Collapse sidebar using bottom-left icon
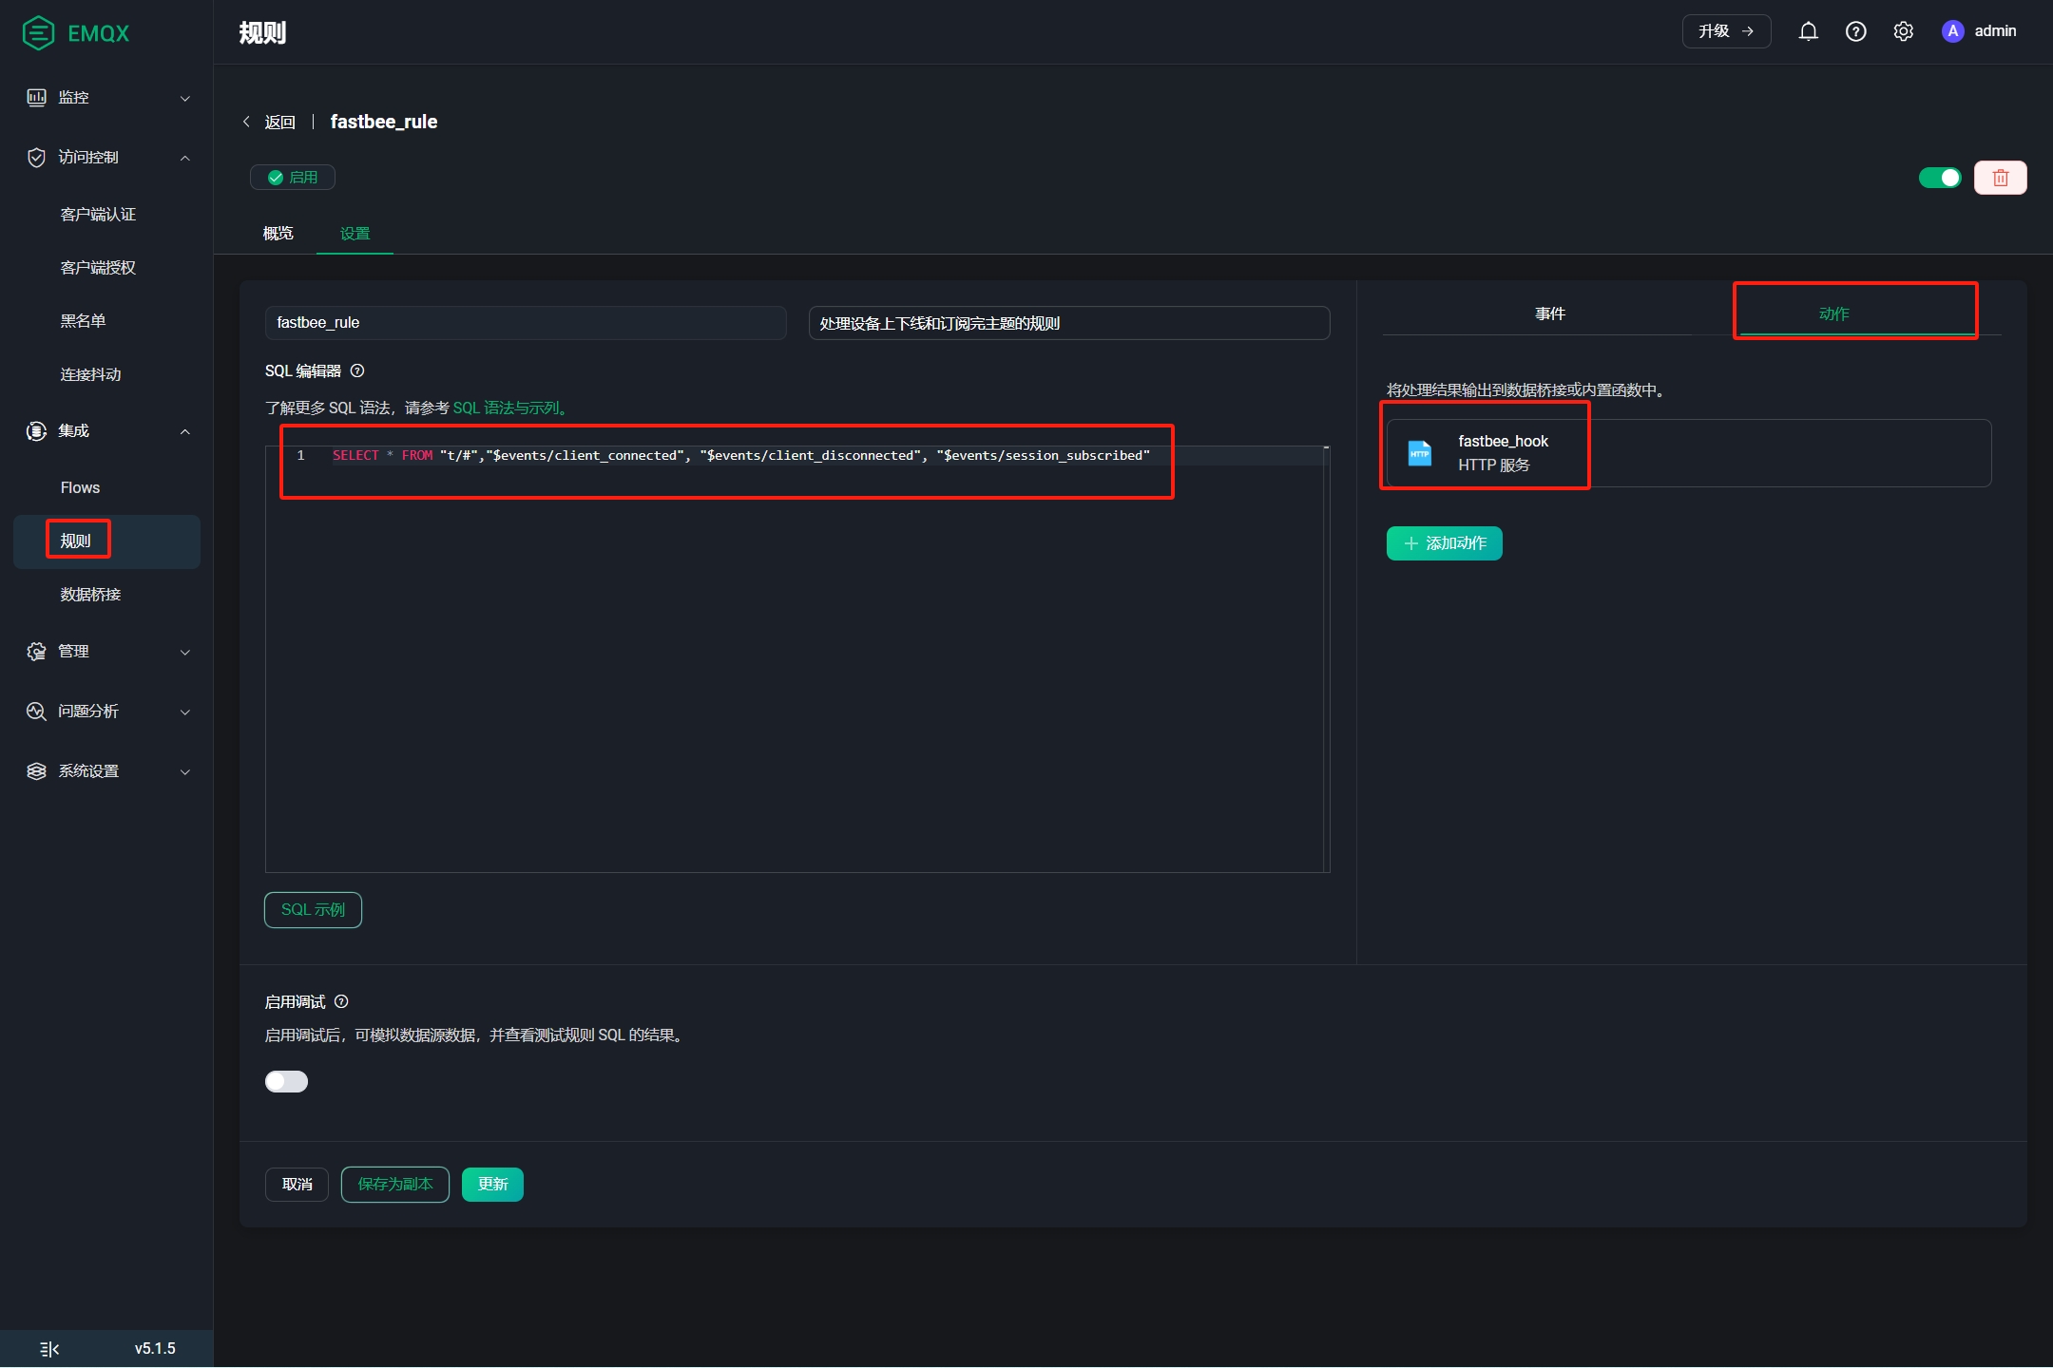This screenshot has height=1368, width=2053. coord(49,1348)
